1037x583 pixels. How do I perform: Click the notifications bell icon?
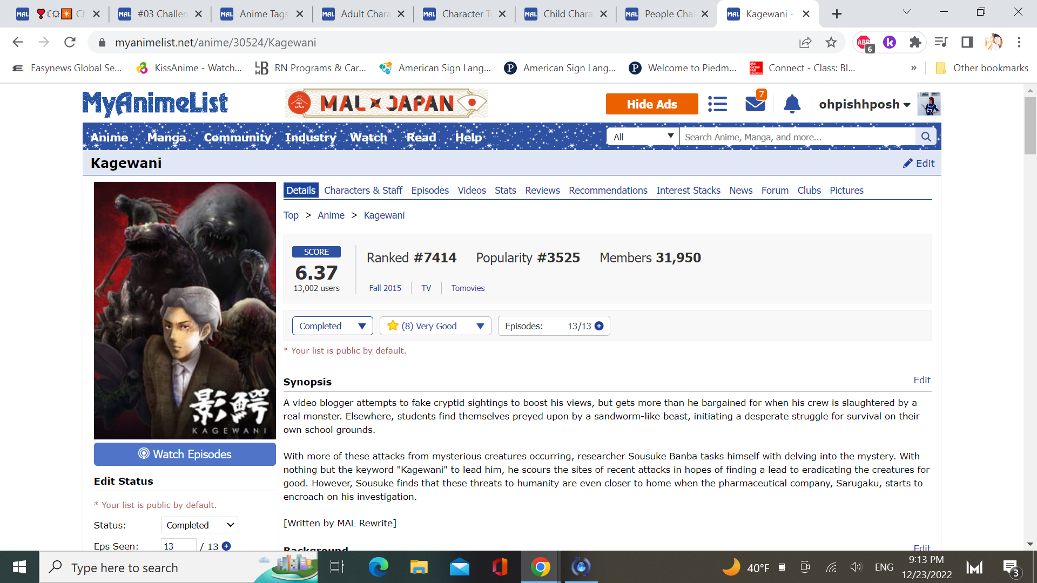[x=792, y=104]
